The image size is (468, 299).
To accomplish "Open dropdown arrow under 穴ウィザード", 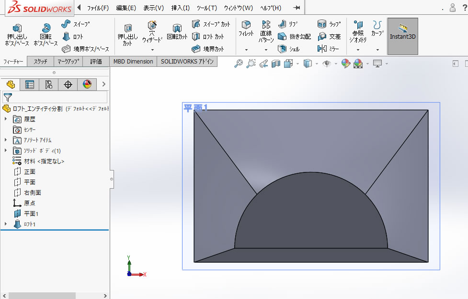I will coord(152,50).
